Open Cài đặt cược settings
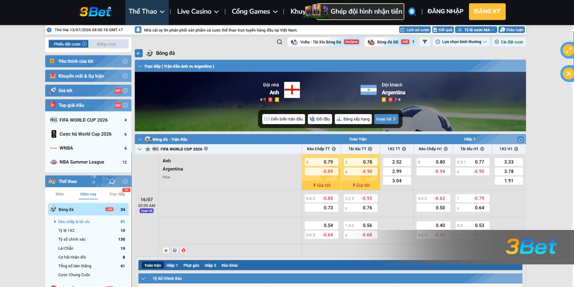 pos(509,42)
